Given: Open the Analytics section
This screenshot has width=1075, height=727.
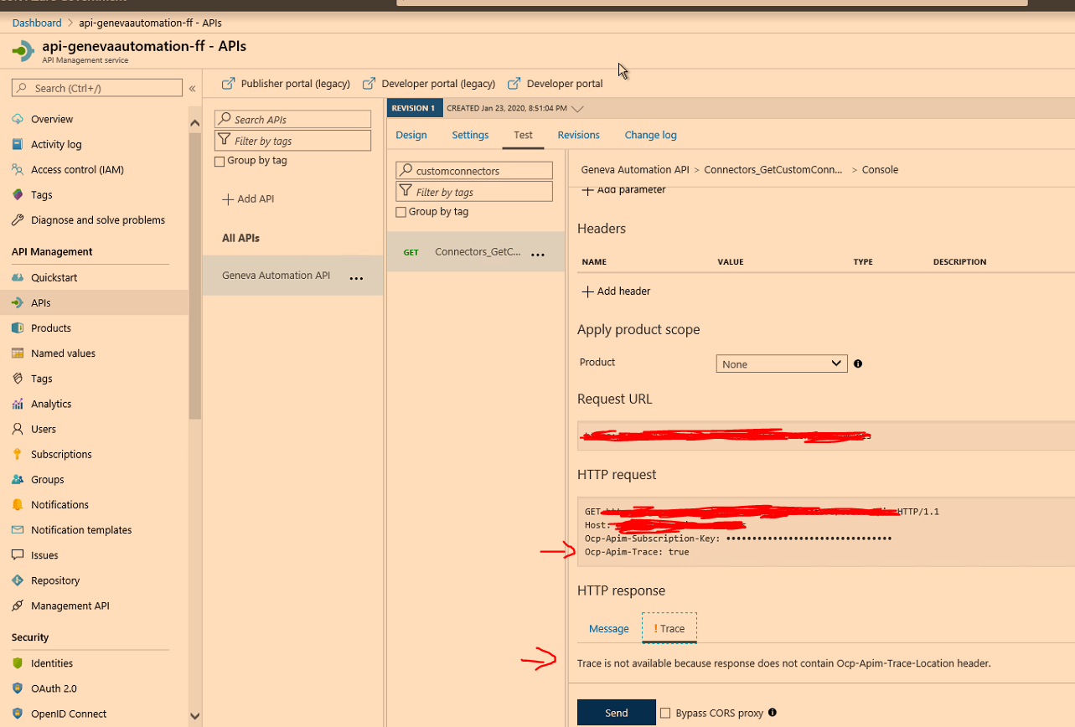Looking at the screenshot, I should tap(18, 404).
